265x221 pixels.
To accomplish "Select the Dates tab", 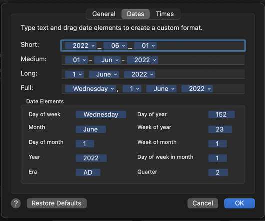I will tap(135, 14).
